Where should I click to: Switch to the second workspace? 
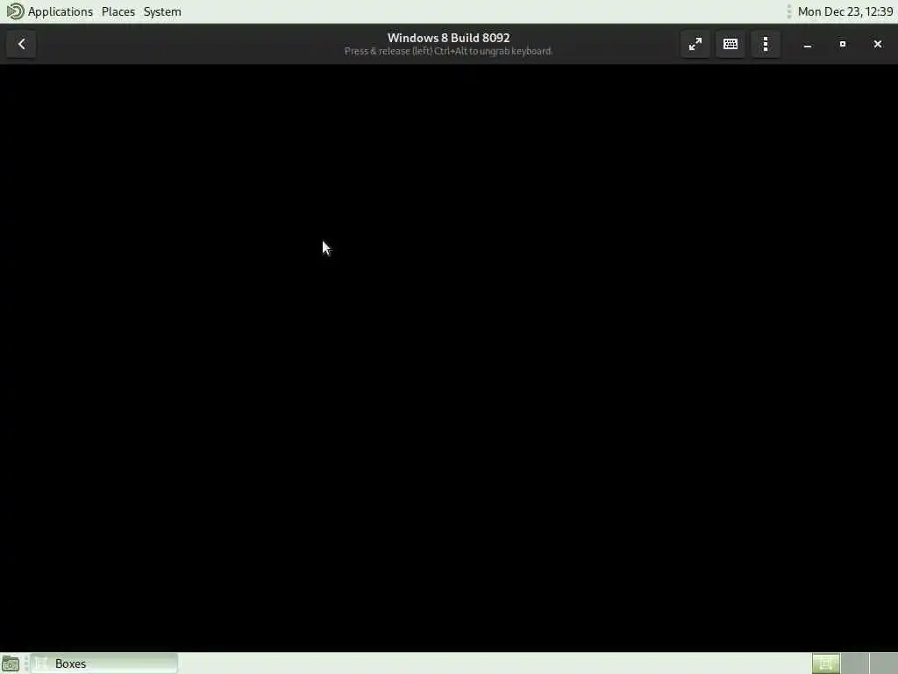pos(854,663)
